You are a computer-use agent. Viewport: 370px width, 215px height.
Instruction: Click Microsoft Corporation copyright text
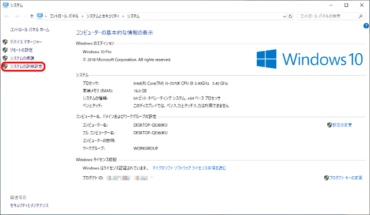127,60
